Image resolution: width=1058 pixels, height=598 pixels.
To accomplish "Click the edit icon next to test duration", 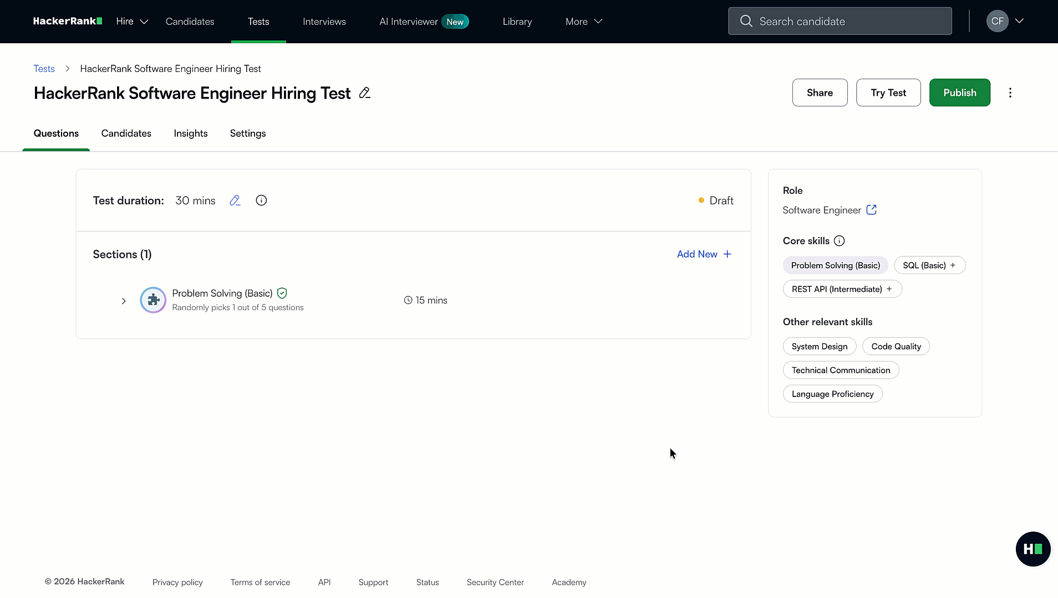I will [235, 200].
